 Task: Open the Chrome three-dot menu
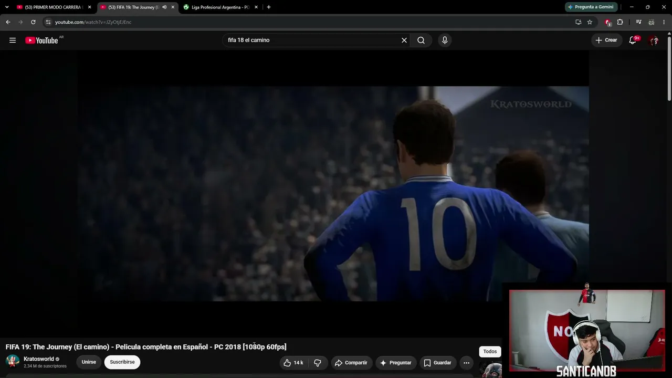[x=664, y=22]
